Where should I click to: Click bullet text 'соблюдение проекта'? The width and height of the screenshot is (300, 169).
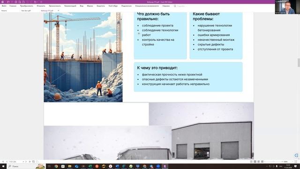coord(157,25)
